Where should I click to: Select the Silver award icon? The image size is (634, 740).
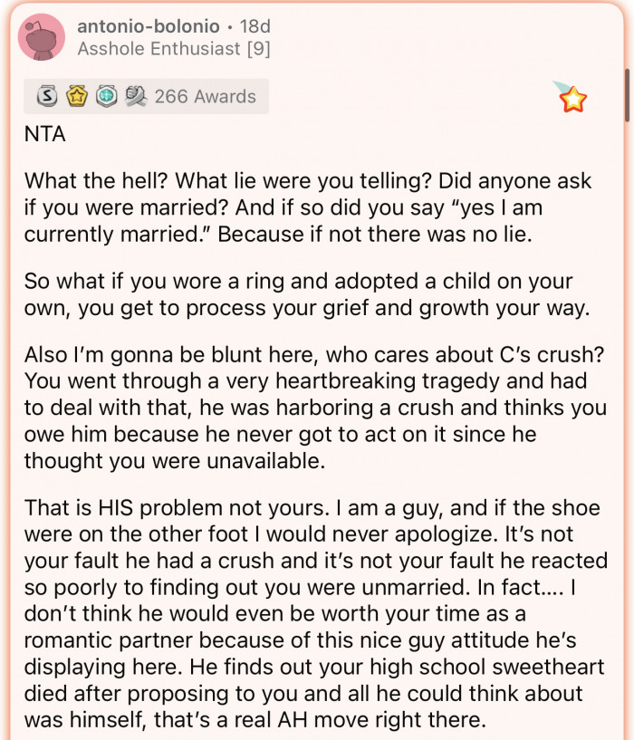point(45,96)
